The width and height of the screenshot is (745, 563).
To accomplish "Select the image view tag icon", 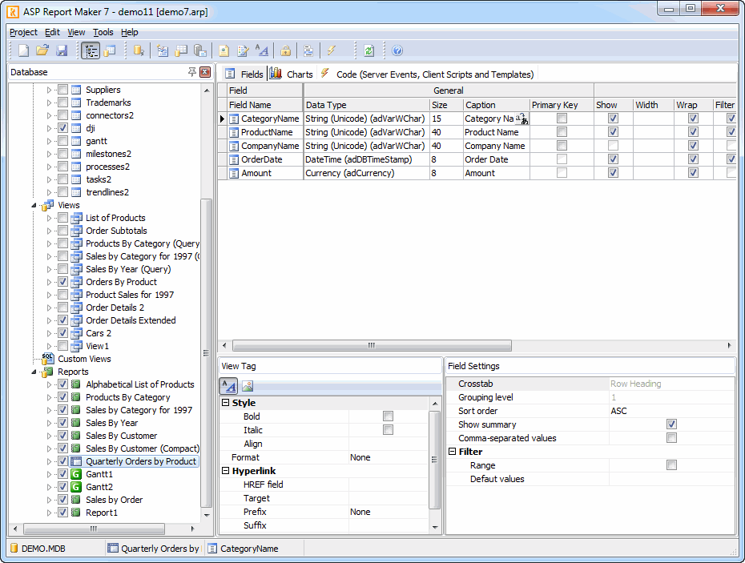I will (x=248, y=386).
